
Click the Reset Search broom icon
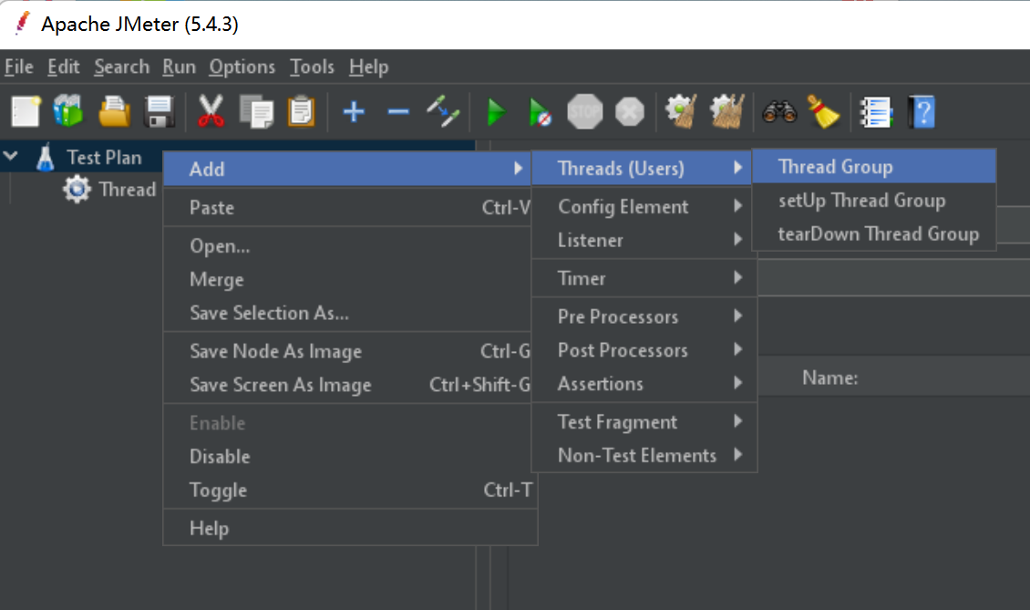point(823,111)
